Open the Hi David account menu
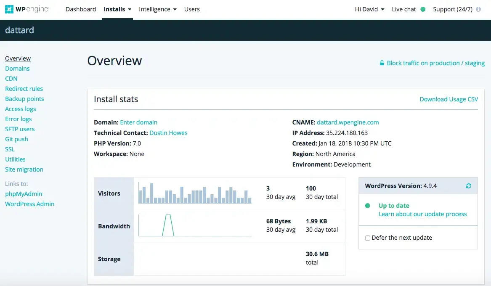Viewport: 491px width, 286px height. pos(369,9)
